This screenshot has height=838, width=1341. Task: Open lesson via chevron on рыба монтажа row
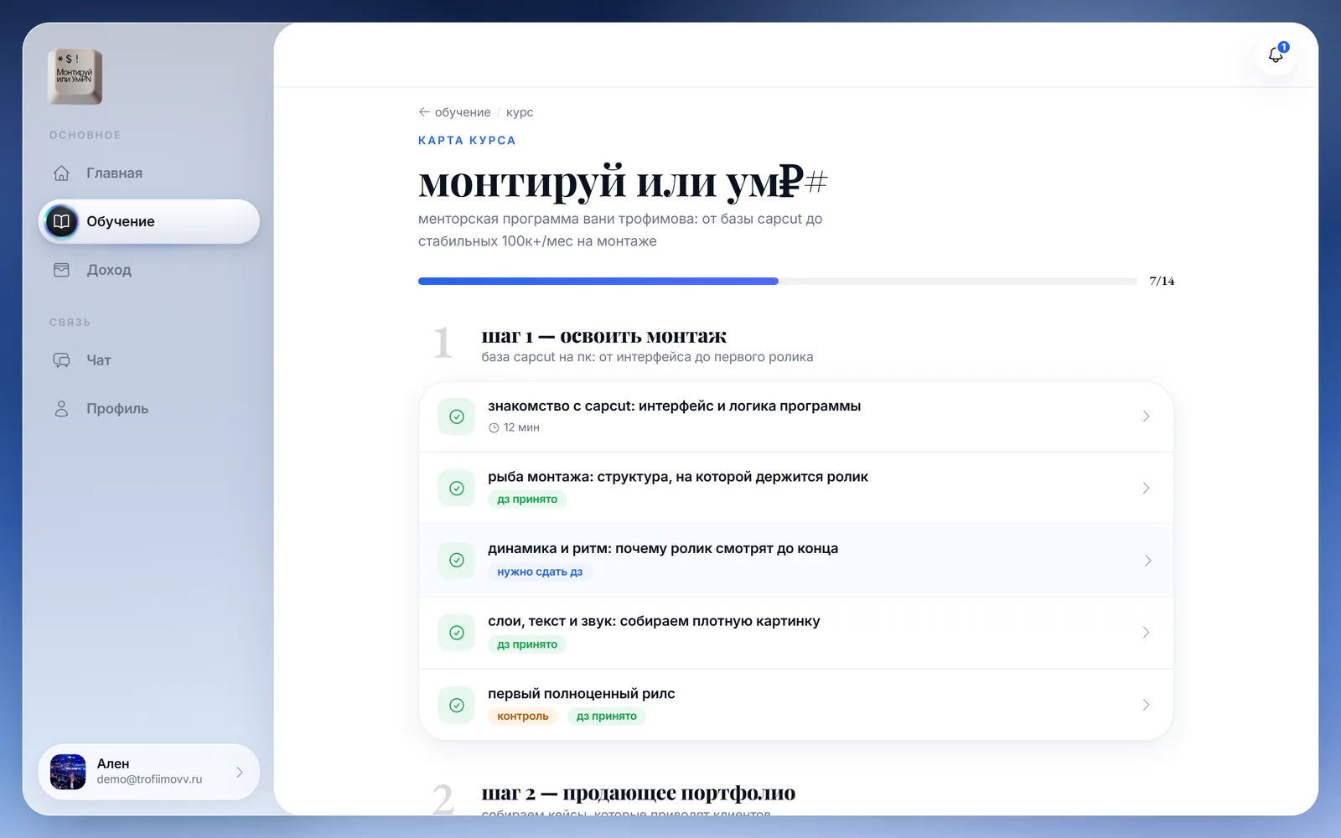click(x=1146, y=488)
